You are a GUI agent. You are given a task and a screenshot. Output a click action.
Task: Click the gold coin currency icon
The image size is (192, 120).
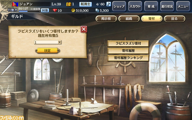[x=73, y=10]
